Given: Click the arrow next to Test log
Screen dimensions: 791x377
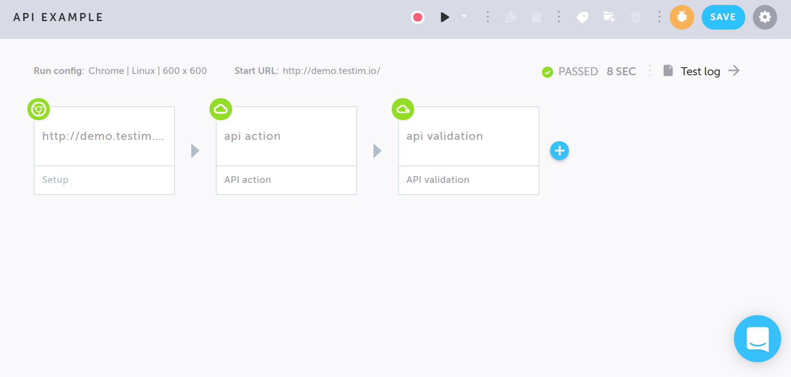Looking at the screenshot, I should point(734,70).
